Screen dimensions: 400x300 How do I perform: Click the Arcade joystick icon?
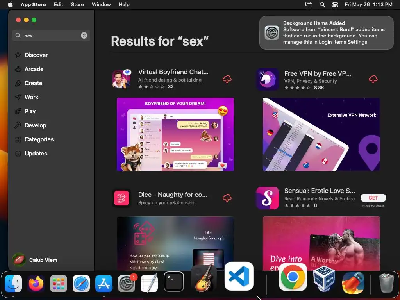tap(18, 69)
